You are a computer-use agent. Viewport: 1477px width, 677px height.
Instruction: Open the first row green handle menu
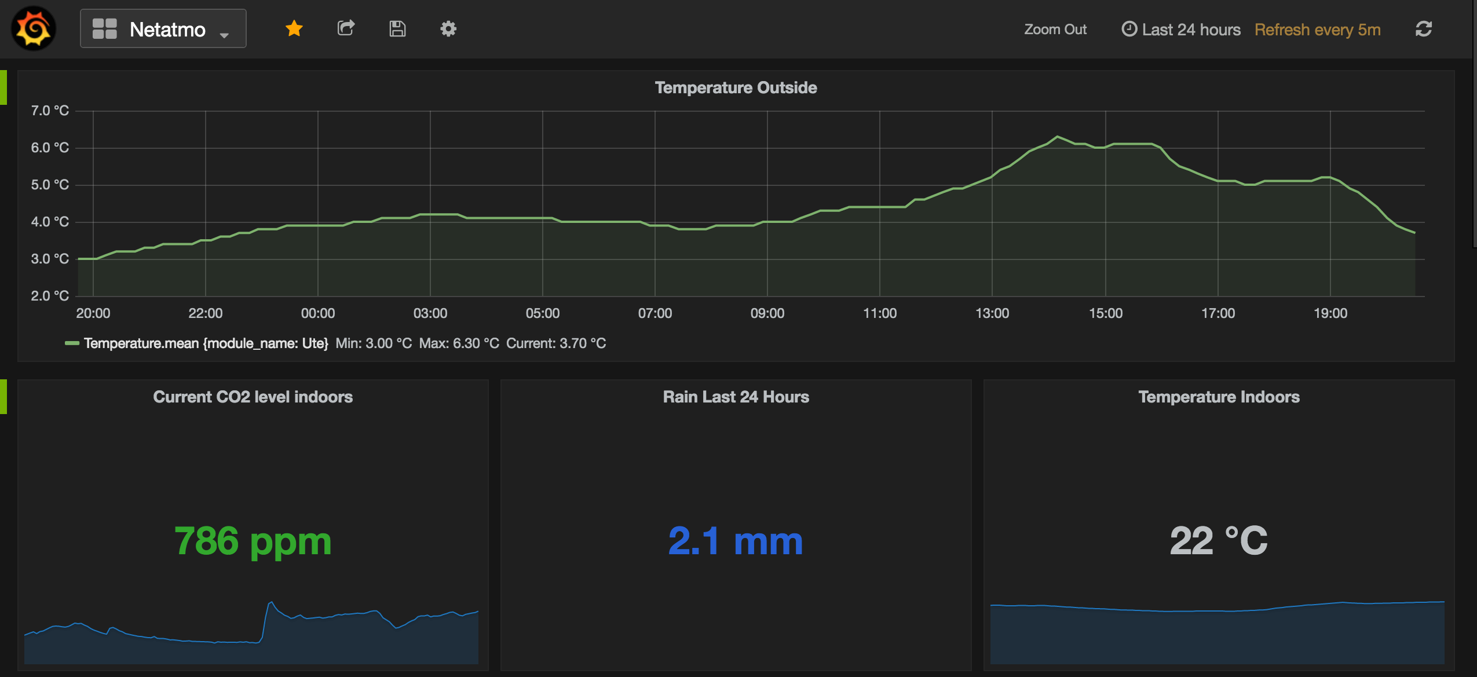pos(3,87)
